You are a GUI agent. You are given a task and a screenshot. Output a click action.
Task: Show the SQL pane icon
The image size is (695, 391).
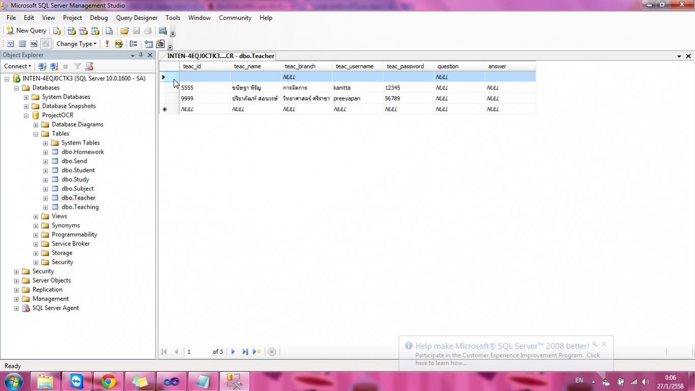[x=34, y=44]
